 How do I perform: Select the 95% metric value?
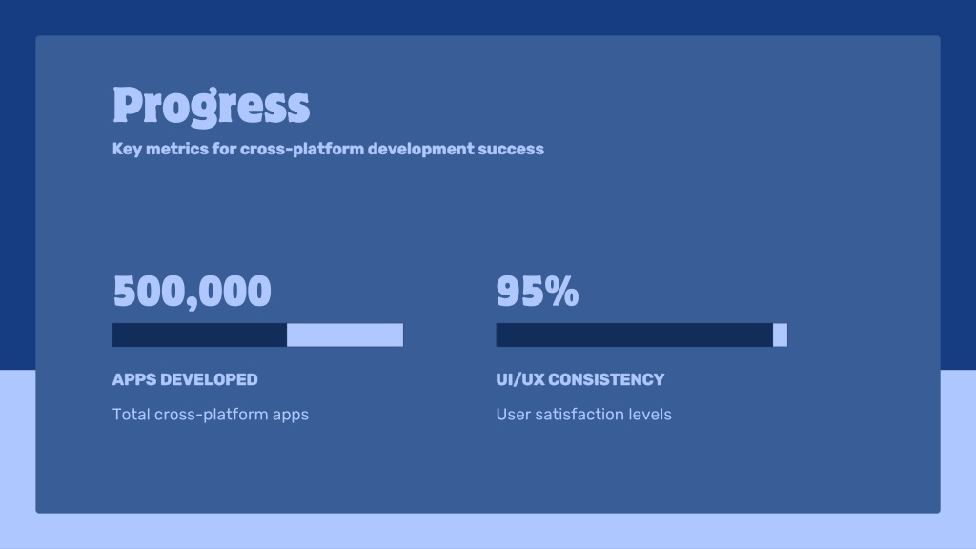[x=537, y=292]
